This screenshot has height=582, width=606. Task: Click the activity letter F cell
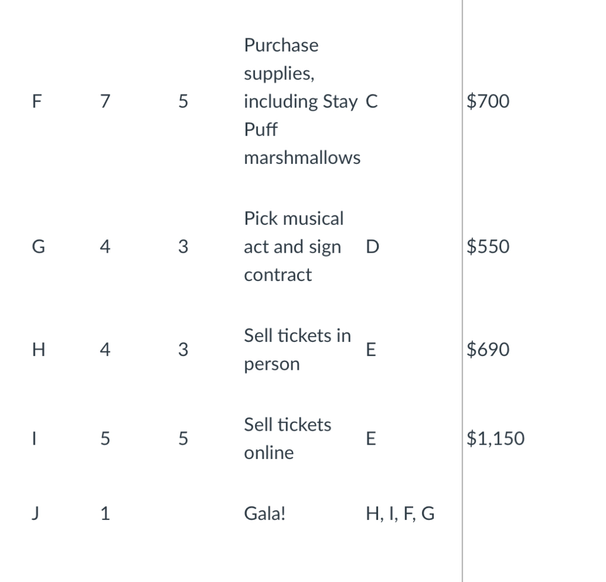37,102
